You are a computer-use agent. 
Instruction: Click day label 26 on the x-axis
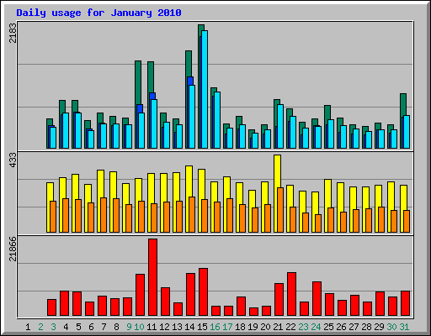[341, 327]
